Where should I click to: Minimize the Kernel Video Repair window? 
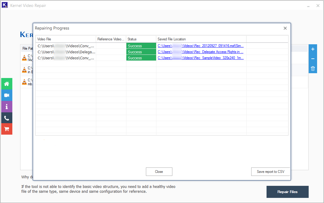coord(308,6)
